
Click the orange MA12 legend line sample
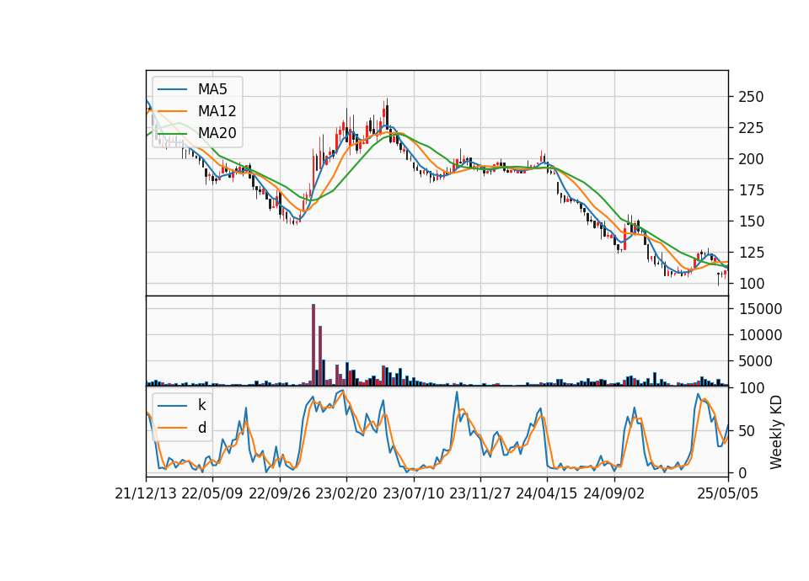click(172, 111)
